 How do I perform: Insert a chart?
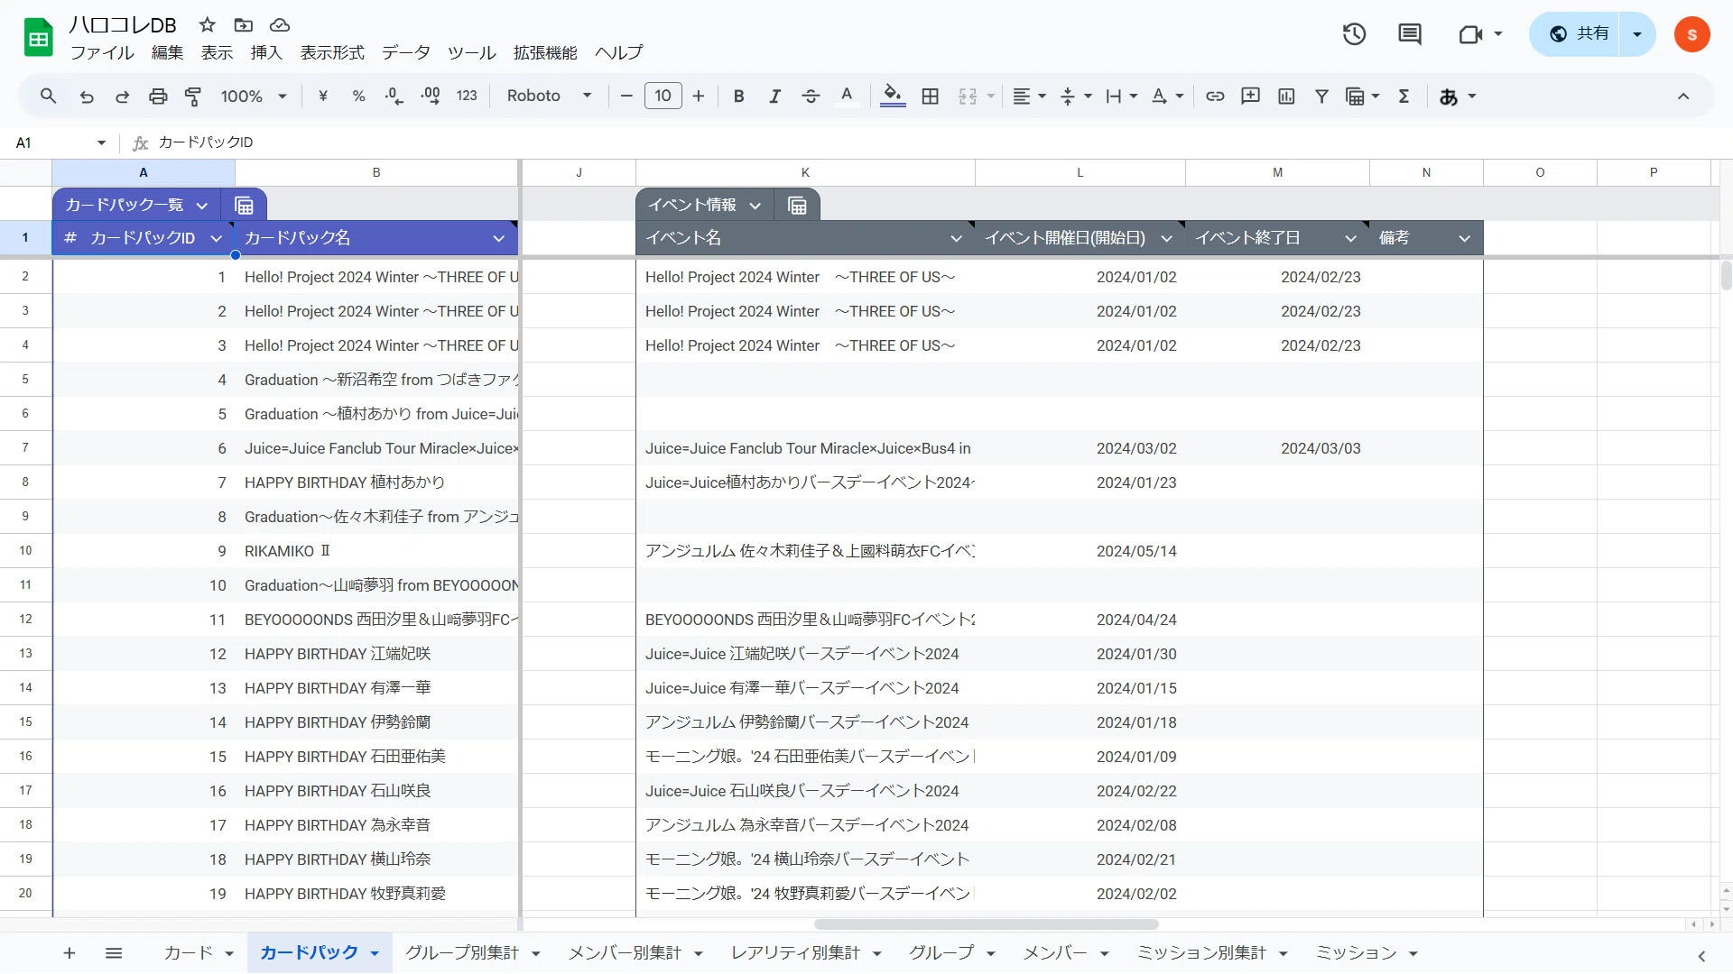coord(1286,96)
